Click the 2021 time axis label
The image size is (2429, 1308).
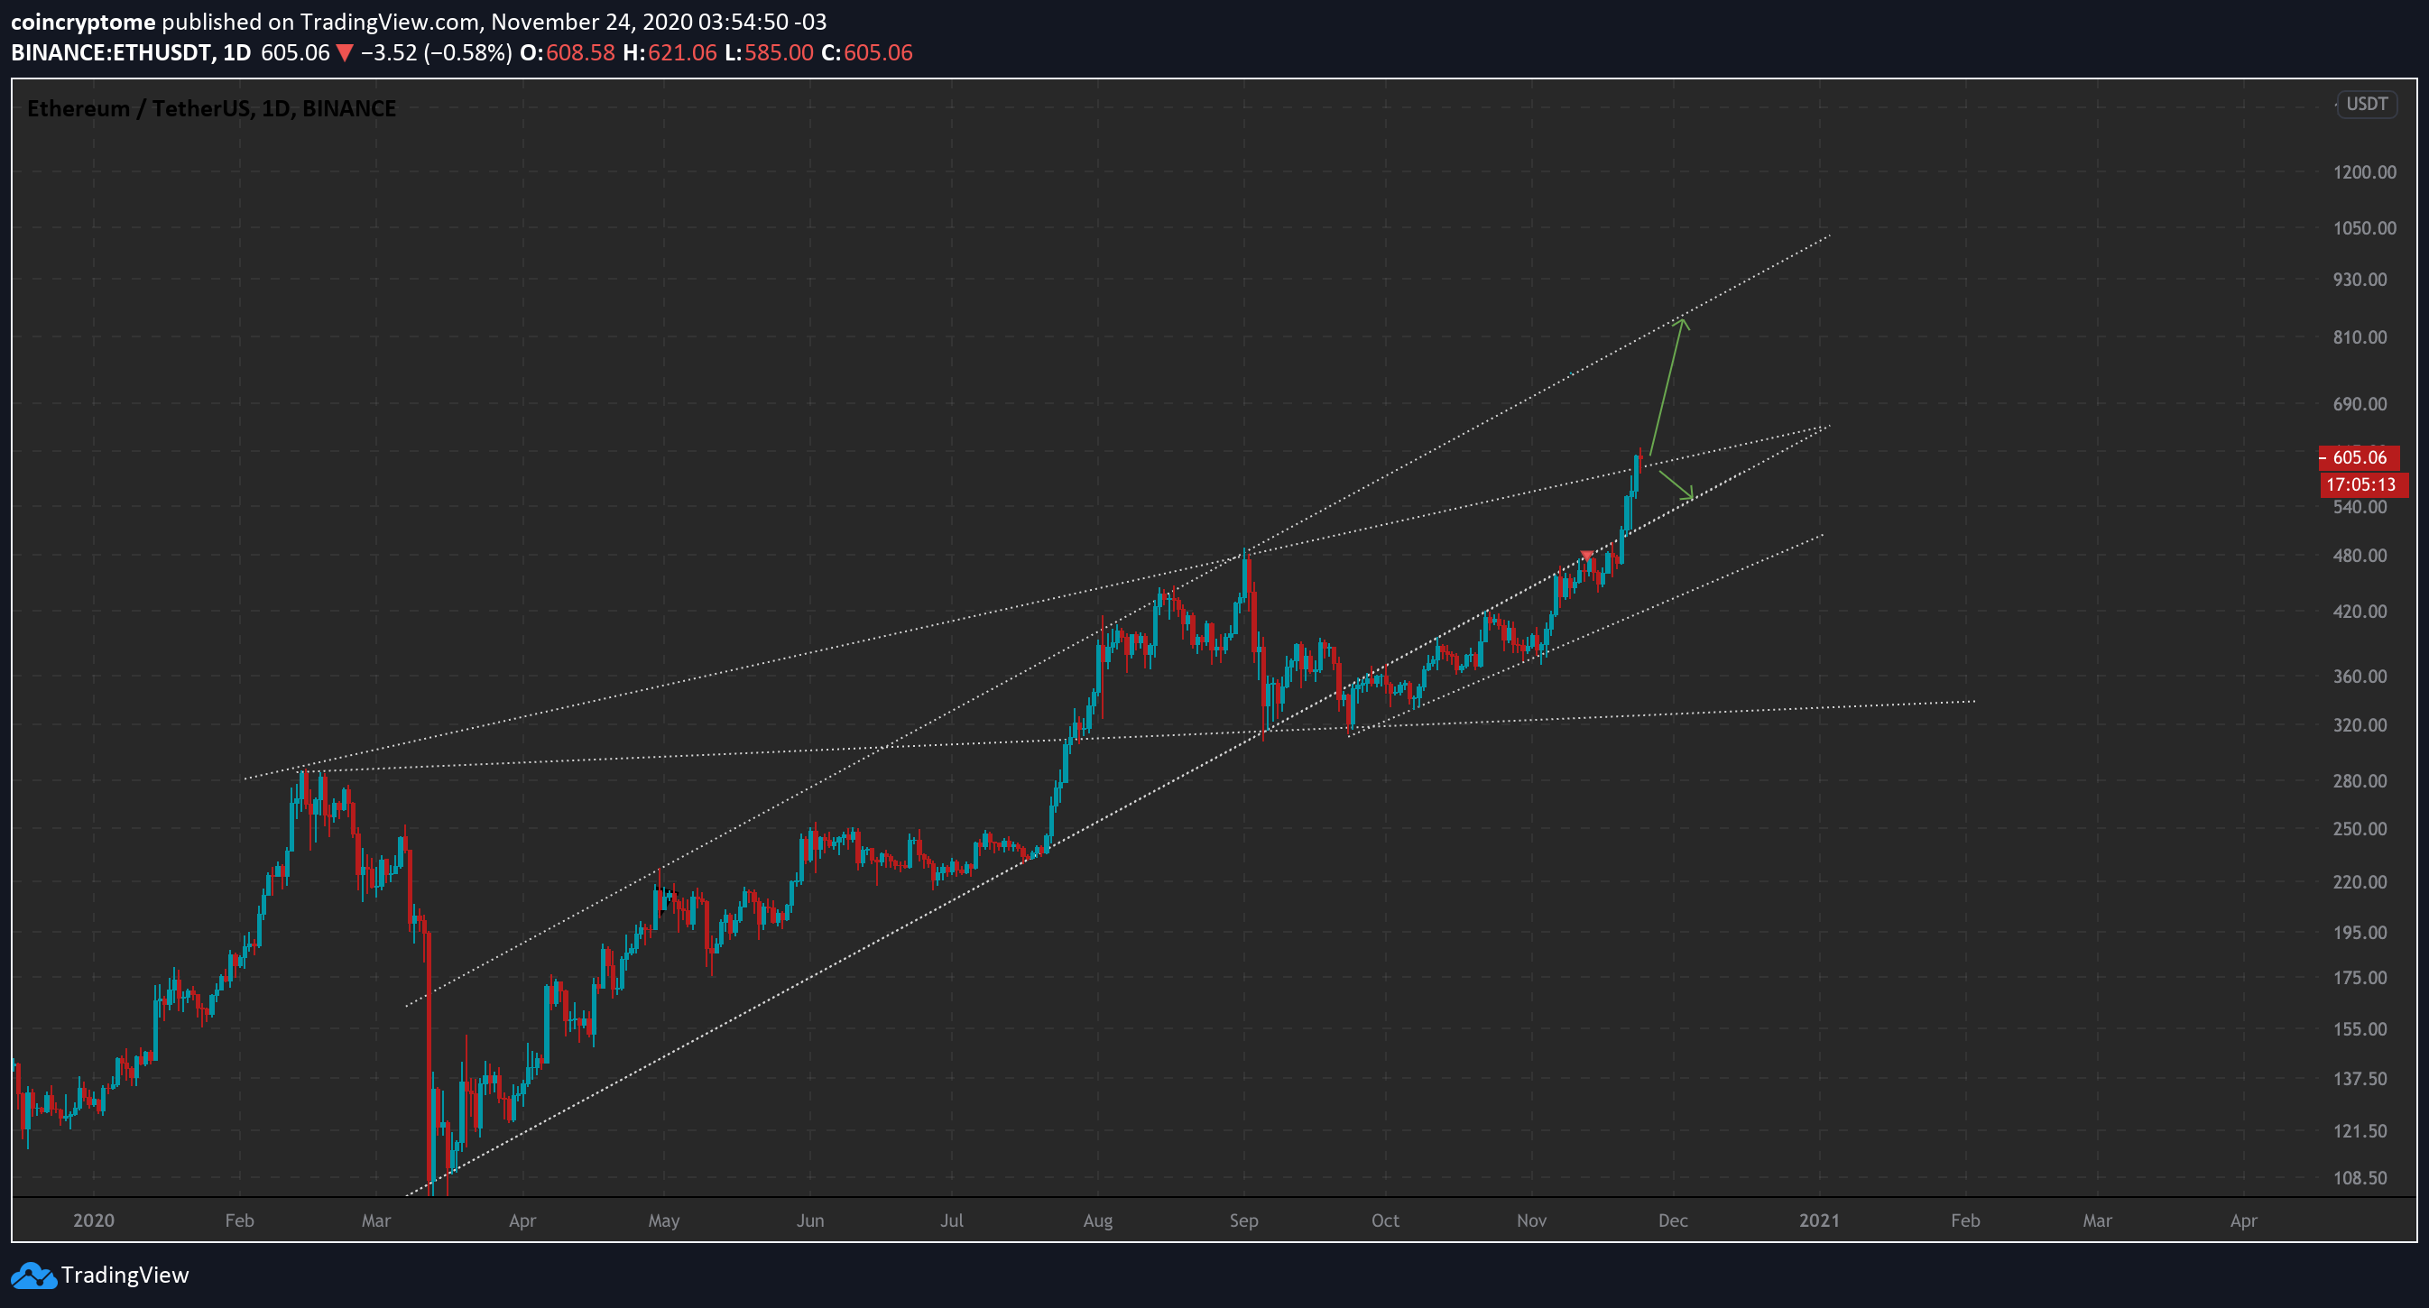[x=1819, y=1221]
